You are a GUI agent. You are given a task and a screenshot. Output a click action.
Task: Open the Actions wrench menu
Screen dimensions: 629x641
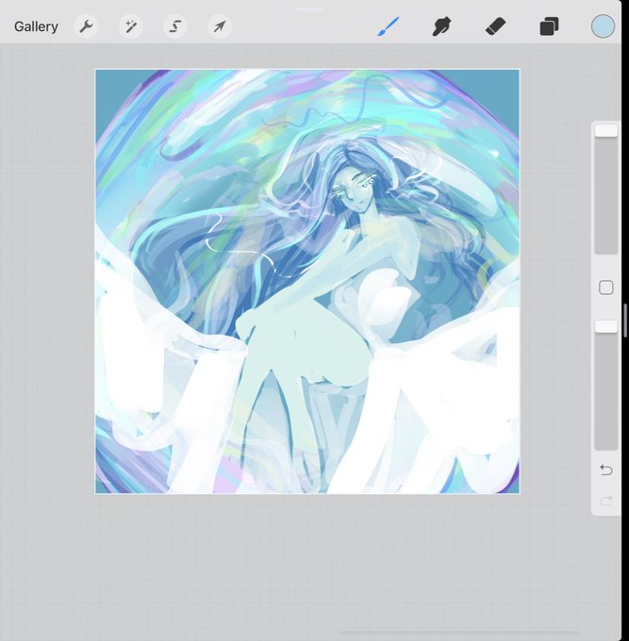86,26
